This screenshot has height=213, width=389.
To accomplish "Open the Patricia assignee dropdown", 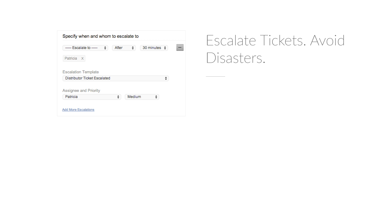I will click(92, 97).
